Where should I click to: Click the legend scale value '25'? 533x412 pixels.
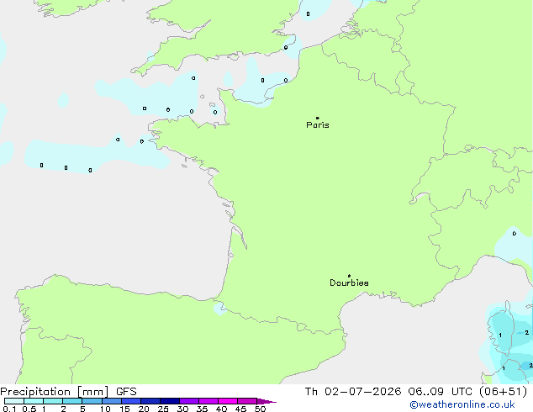[x=163, y=409]
